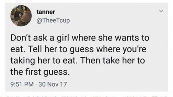Click the word "girl" in the tweet
The image size is (173, 97).
[x=63, y=38]
